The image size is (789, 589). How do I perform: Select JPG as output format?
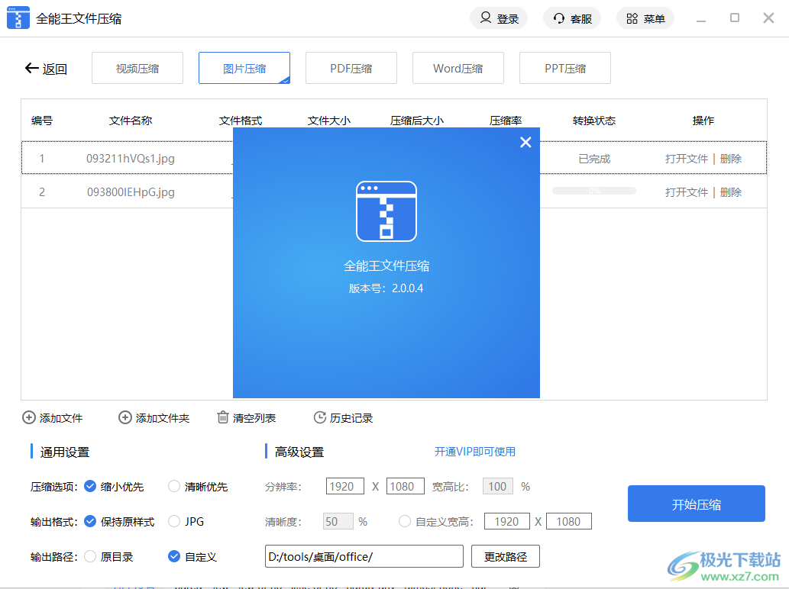pos(174,521)
